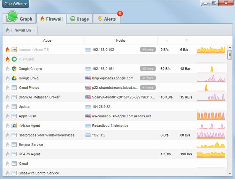235x179 pixels.
Task: Click the Pushbullet app icon
Action: click(x=14, y=59)
